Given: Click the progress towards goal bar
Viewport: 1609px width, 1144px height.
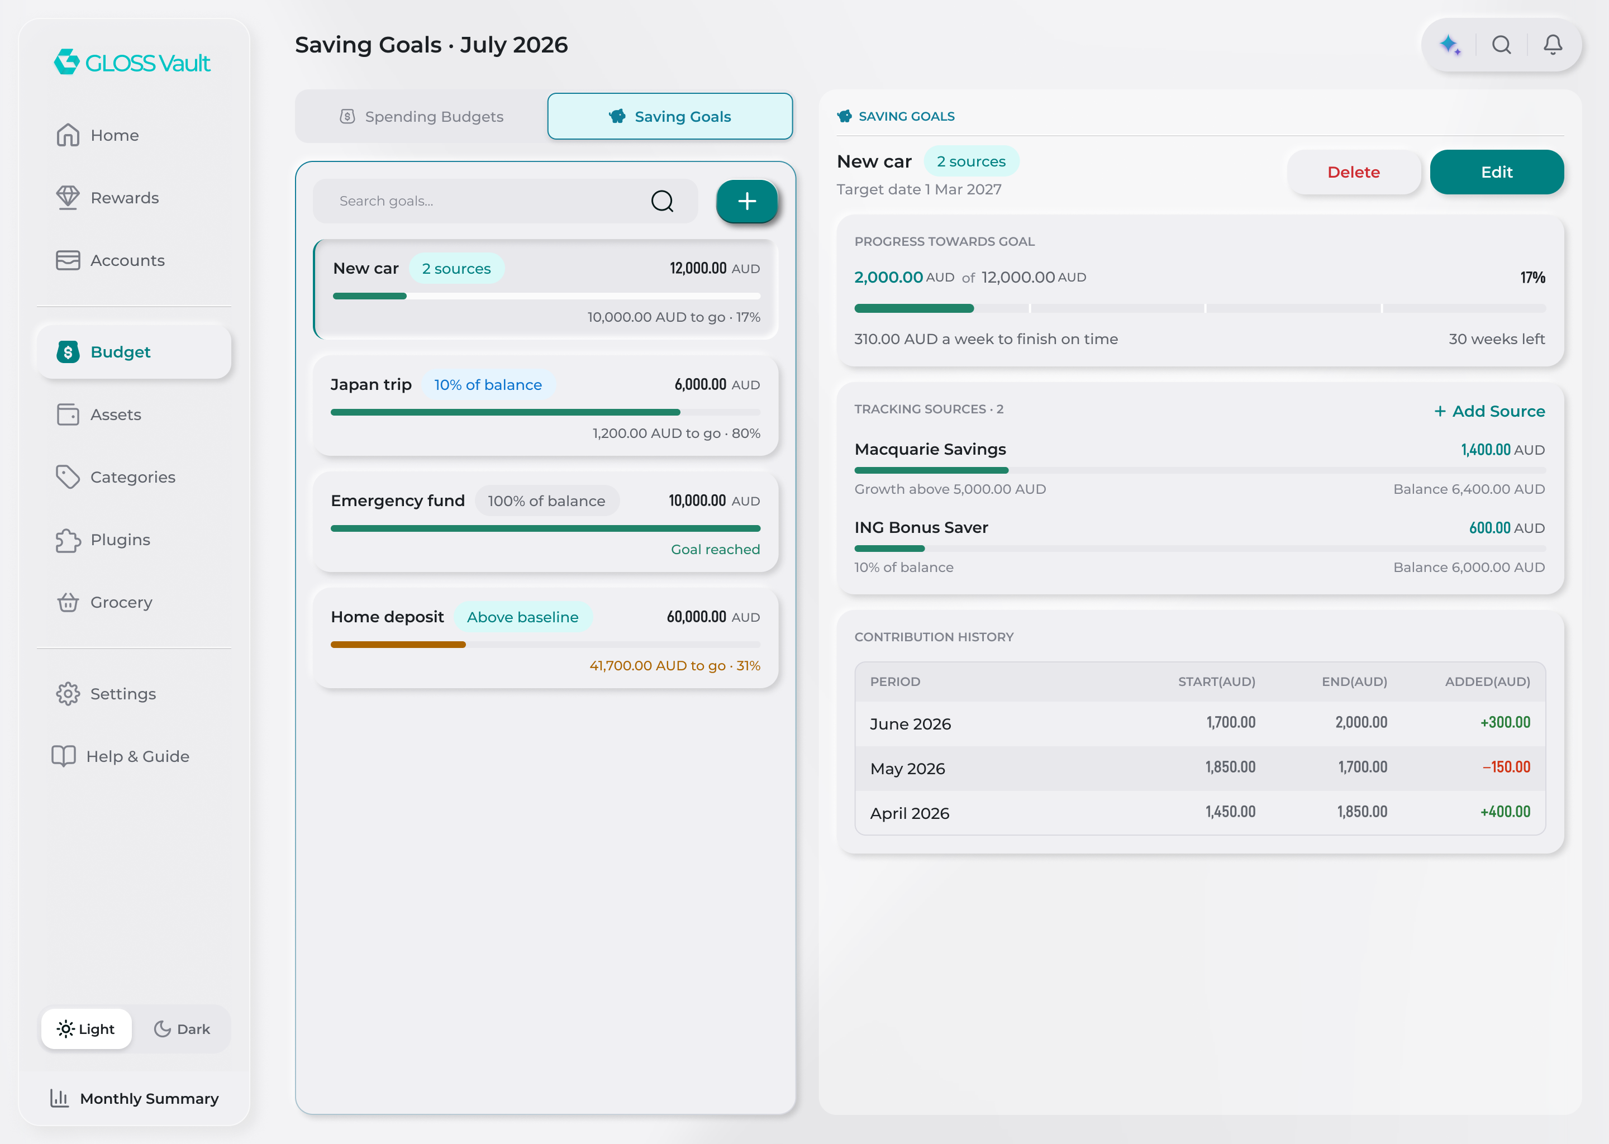Looking at the screenshot, I should [x=1199, y=308].
